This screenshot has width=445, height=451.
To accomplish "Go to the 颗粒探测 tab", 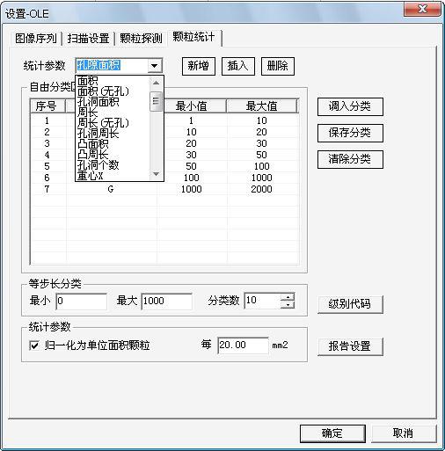I will [141, 38].
